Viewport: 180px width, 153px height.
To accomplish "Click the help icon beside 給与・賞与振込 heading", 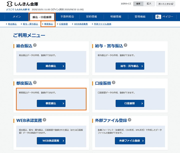I will 125,45.
